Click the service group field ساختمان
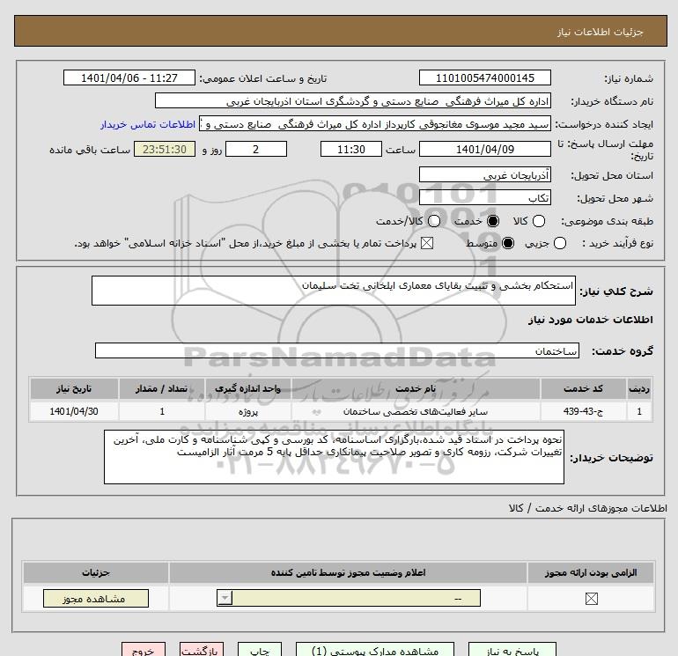The image size is (678, 656). (x=337, y=350)
